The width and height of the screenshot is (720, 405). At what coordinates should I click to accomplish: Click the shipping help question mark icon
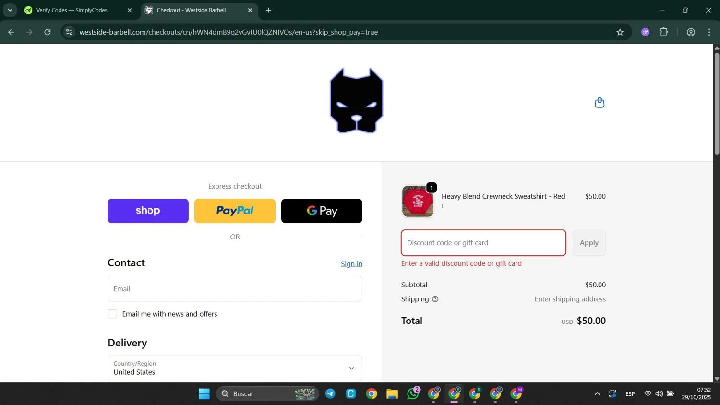[435, 299]
